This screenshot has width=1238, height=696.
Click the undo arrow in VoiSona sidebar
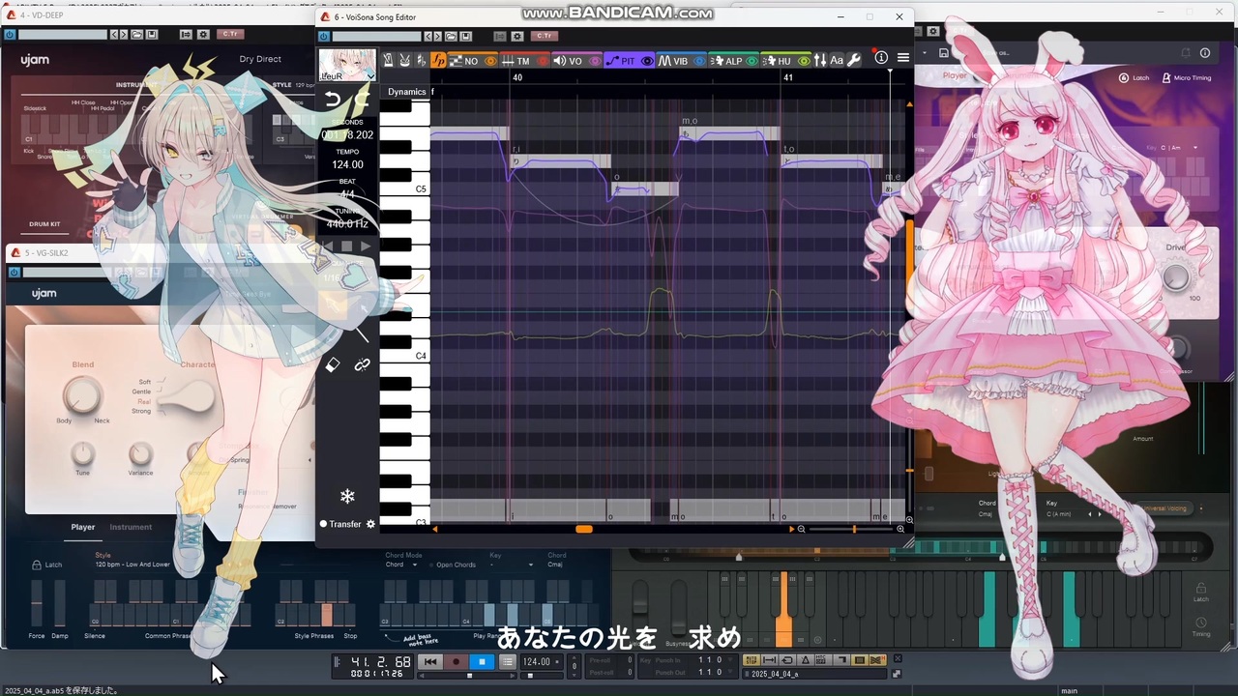(x=333, y=100)
